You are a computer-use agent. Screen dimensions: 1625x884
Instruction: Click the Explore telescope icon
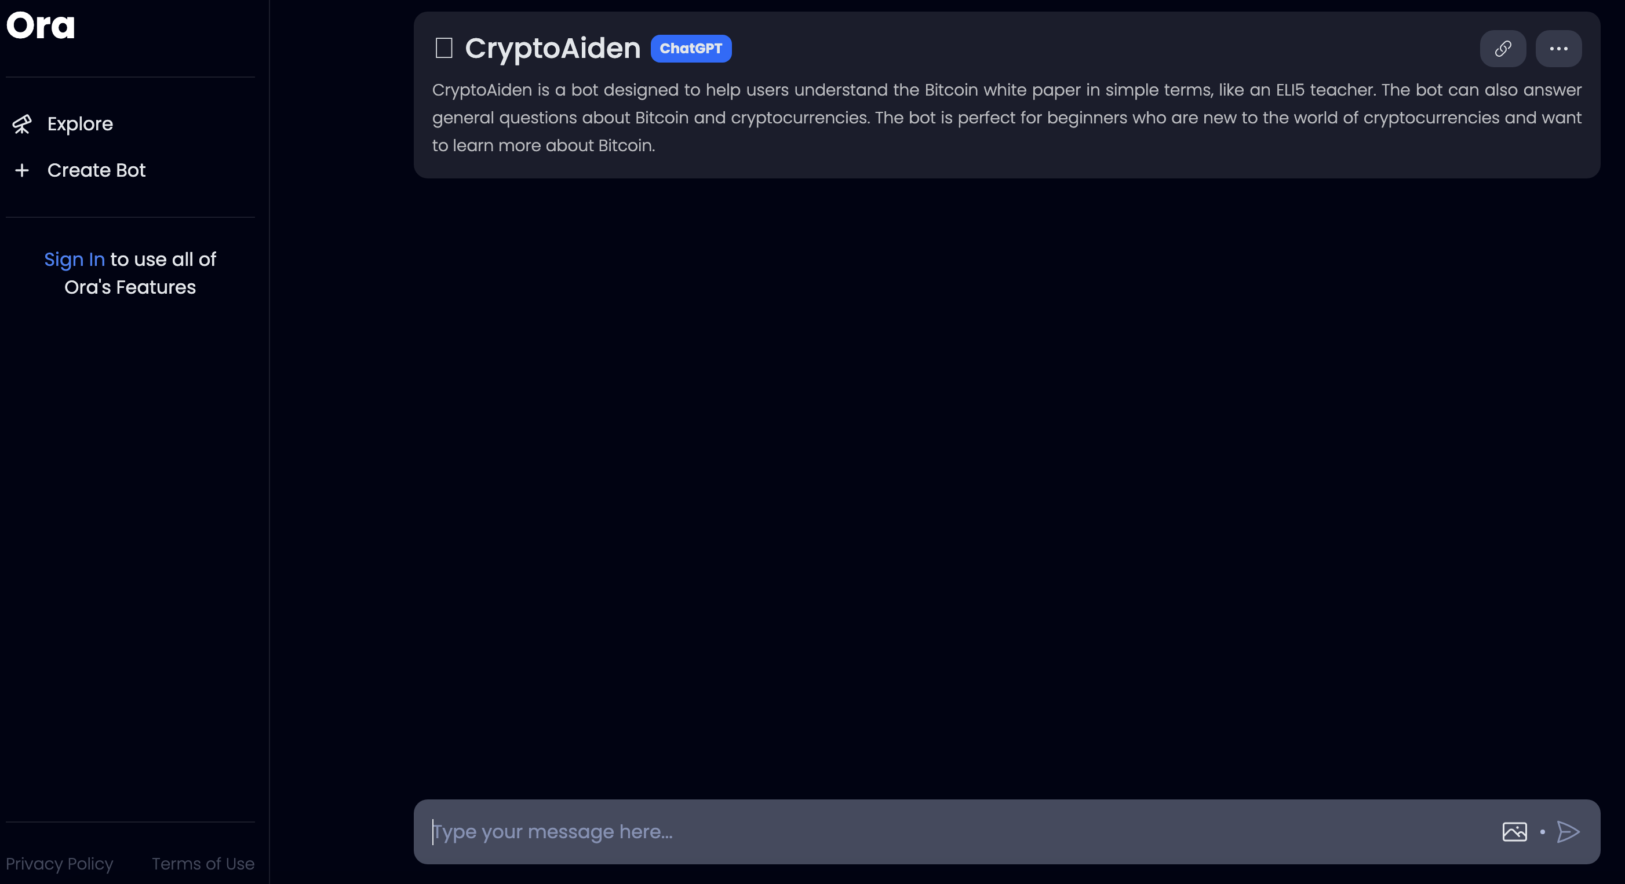pyautogui.click(x=22, y=124)
